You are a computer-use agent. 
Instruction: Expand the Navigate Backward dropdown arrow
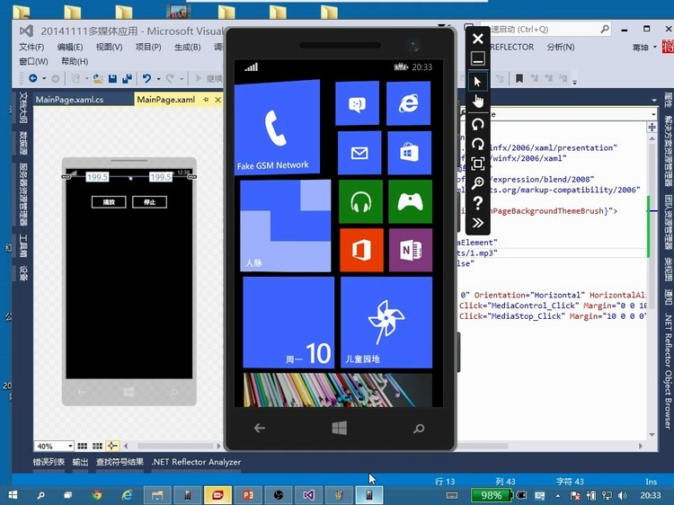[44, 79]
